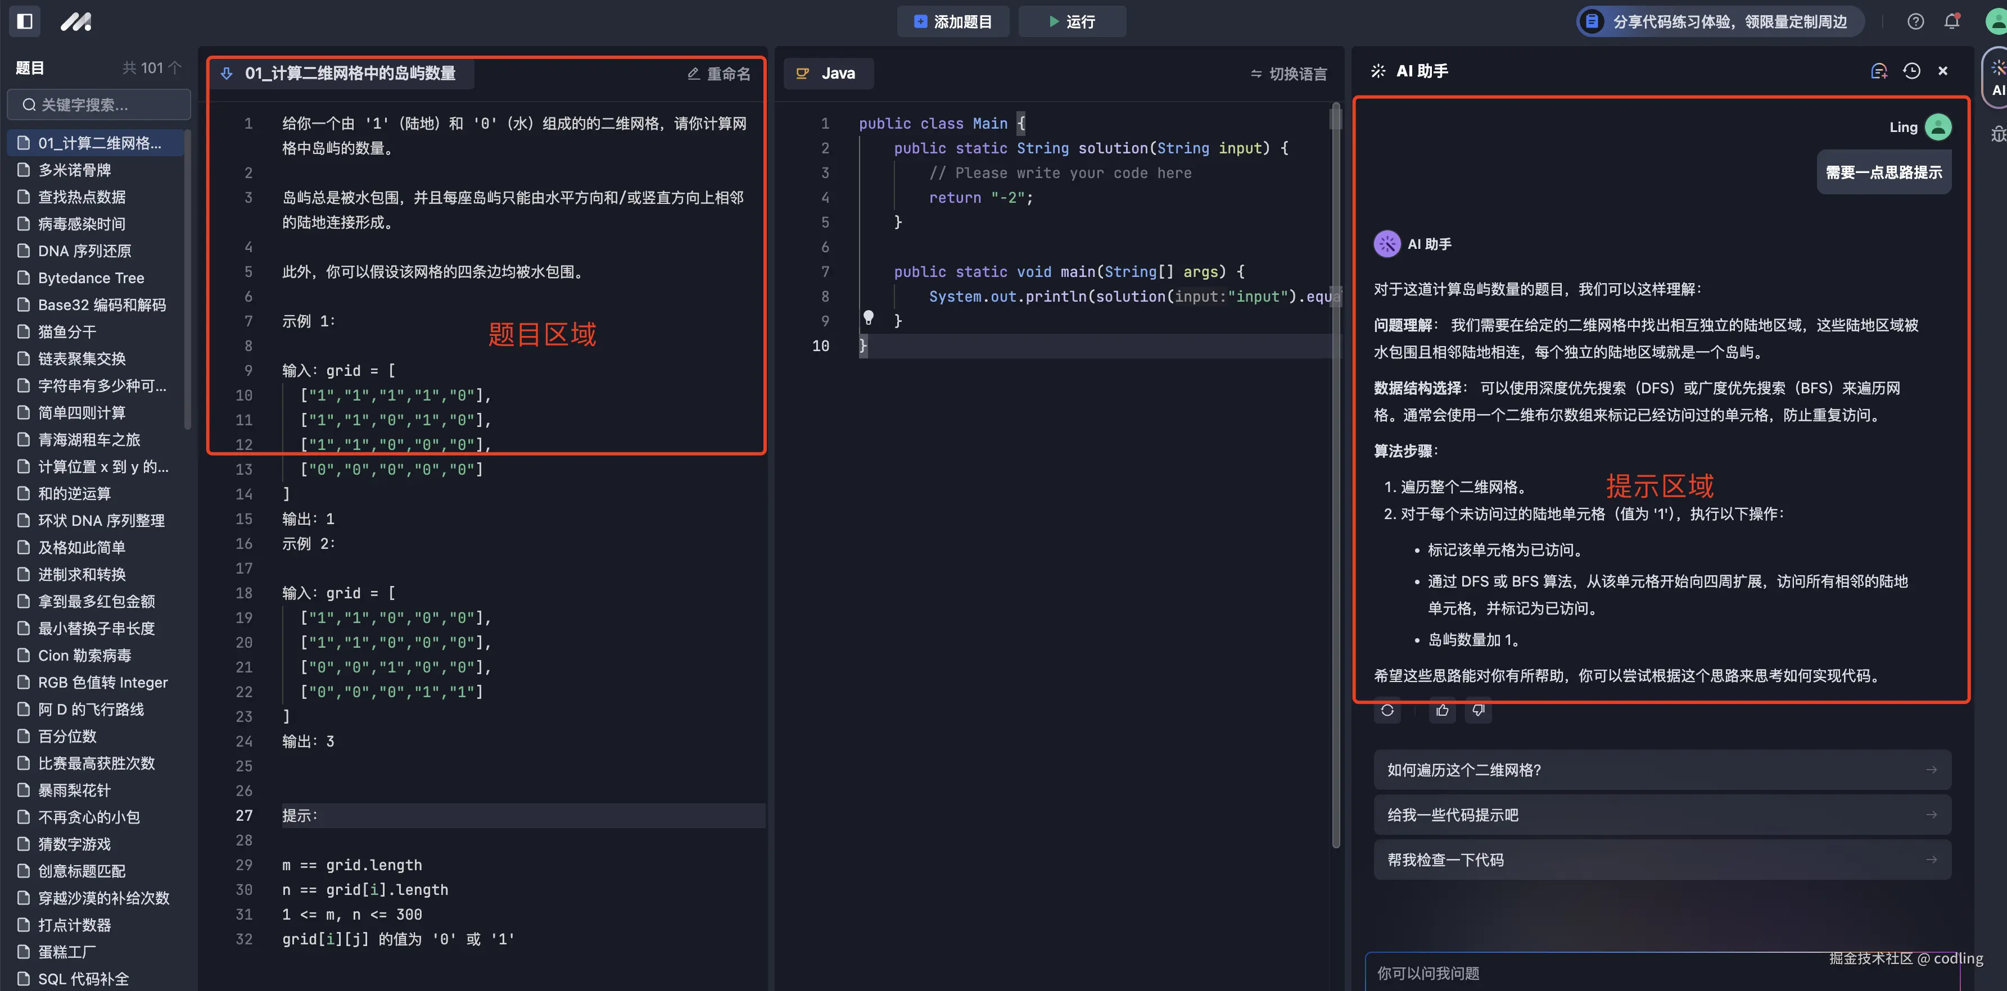The height and width of the screenshot is (991, 2007).
Task: Thumbs down the AI response
Action: 1478,710
